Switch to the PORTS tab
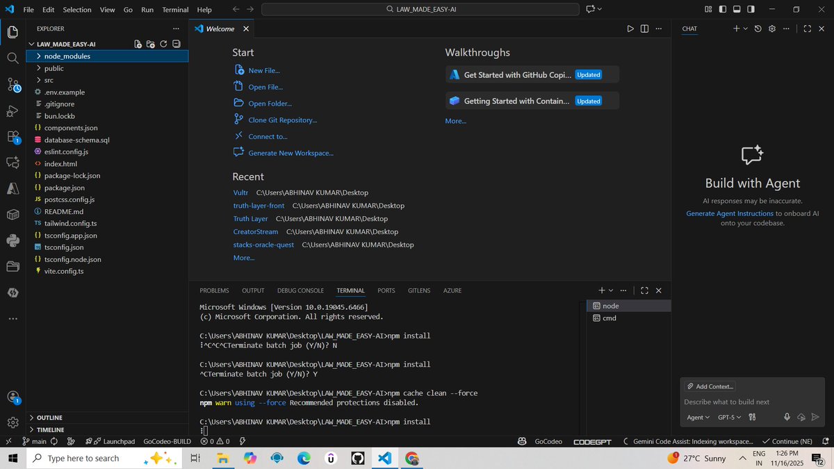Screen dimensions: 834x469 pyautogui.click(x=386, y=290)
